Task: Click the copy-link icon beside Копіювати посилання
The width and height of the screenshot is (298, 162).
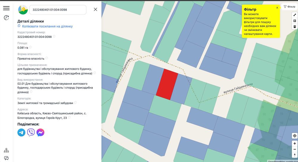Action: [x=19, y=26]
